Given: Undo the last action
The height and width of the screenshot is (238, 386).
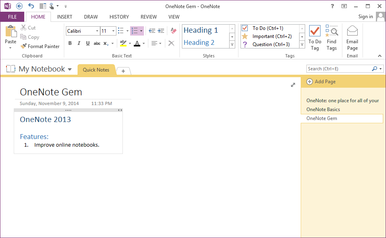Looking at the screenshot, I should point(31,6).
